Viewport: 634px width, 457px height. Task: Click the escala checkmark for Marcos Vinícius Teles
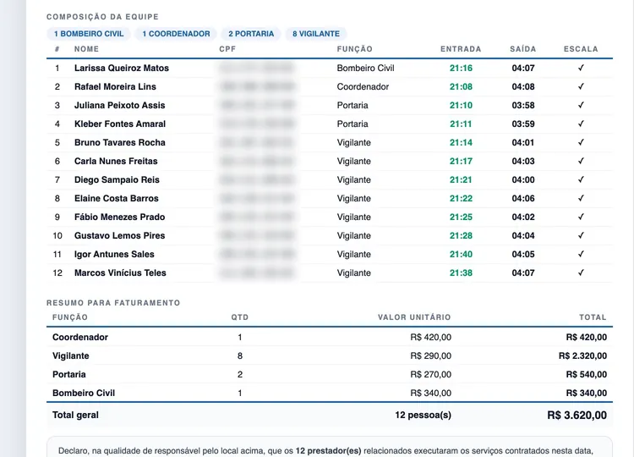click(581, 273)
